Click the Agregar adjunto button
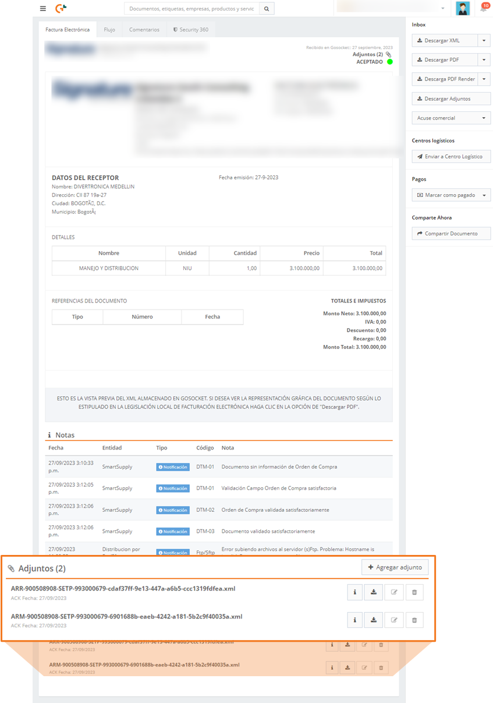The height and width of the screenshot is (703, 493). [x=395, y=567]
